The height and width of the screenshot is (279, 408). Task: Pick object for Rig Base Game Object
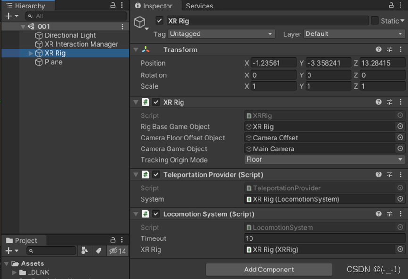coord(400,127)
